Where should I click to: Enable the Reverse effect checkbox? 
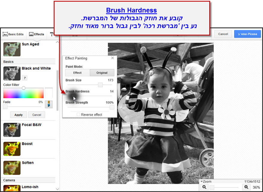pos(78,114)
